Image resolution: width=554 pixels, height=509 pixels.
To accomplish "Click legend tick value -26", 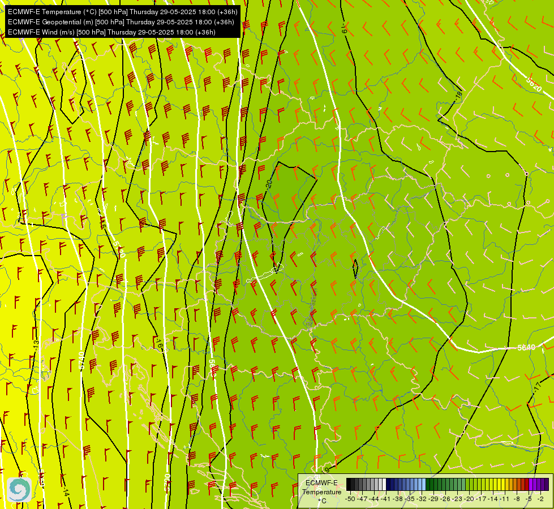I will [445, 499].
